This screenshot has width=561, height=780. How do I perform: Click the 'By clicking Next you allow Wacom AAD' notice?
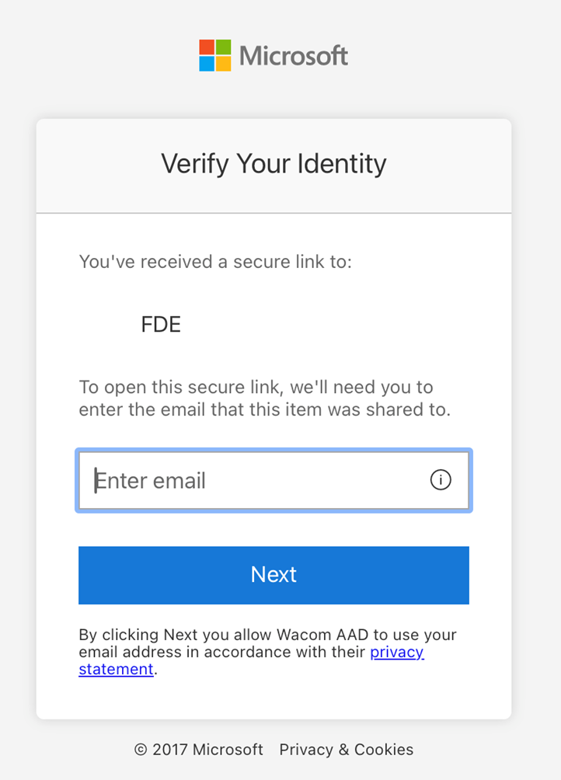click(x=267, y=652)
